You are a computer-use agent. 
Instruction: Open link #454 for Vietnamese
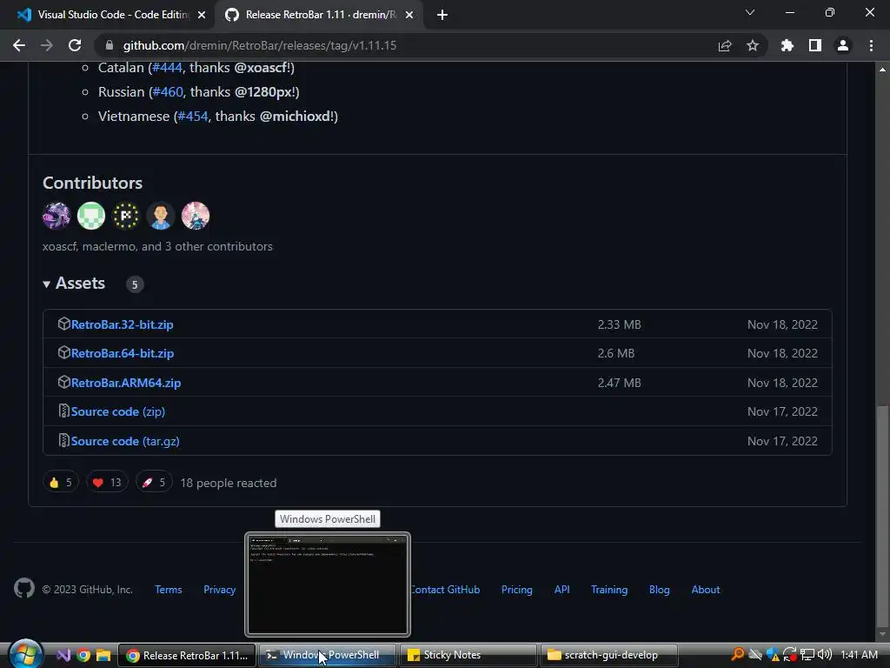click(192, 117)
